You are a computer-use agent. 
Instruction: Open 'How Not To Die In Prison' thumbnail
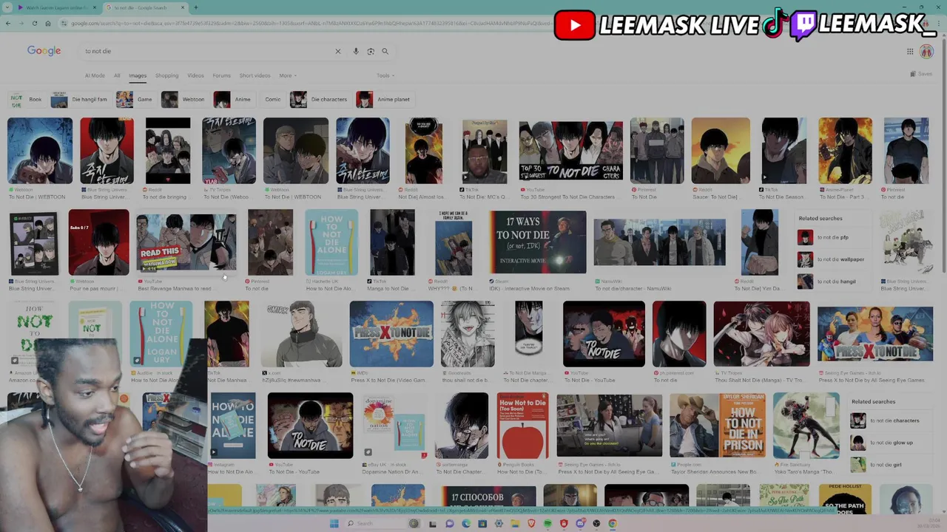click(x=718, y=426)
